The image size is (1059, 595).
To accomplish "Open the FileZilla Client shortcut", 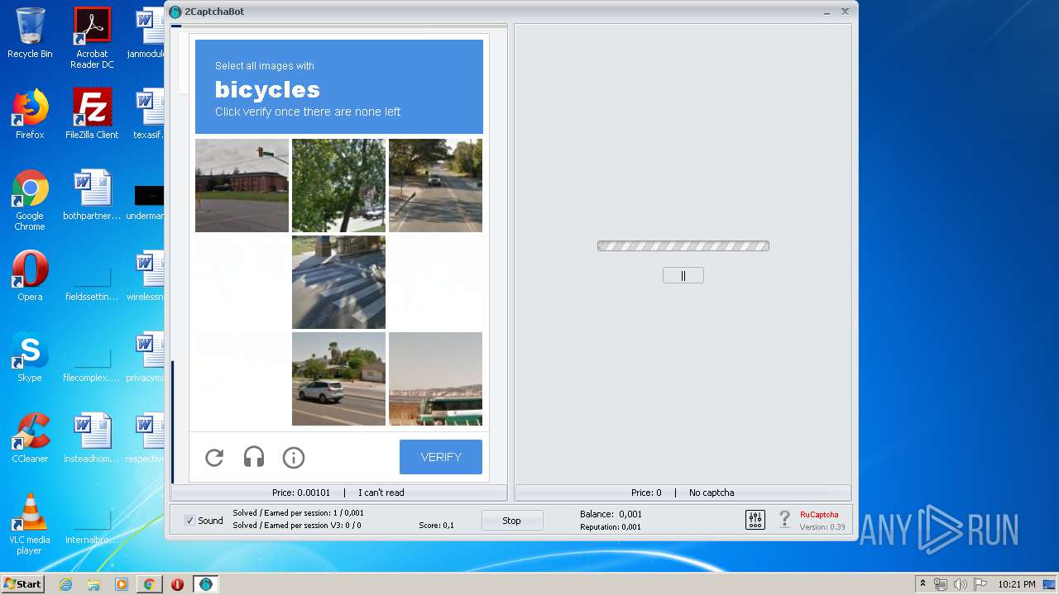I will (x=92, y=114).
